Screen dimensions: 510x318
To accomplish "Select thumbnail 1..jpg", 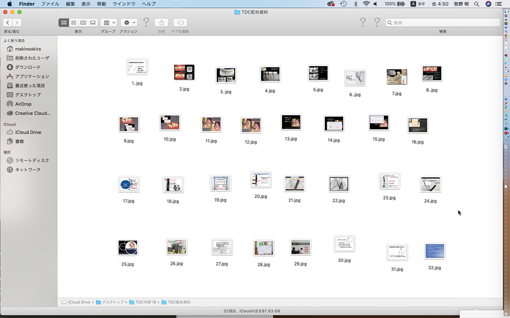I will 137,67.
